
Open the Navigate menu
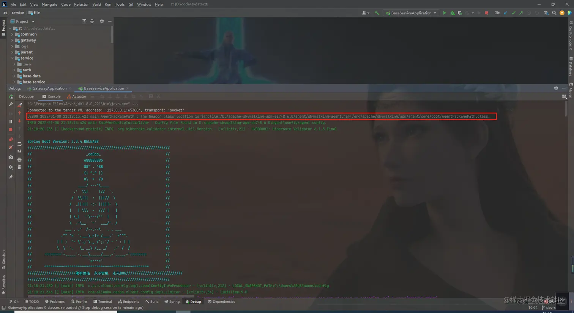[49, 4]
